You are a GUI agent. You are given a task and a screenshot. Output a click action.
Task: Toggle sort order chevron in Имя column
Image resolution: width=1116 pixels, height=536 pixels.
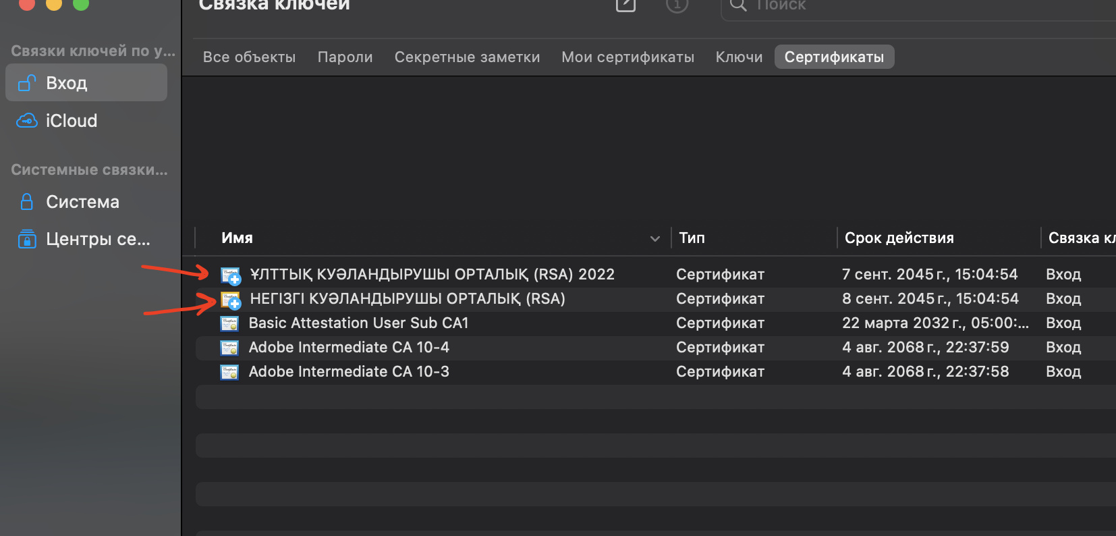[654, 238]
